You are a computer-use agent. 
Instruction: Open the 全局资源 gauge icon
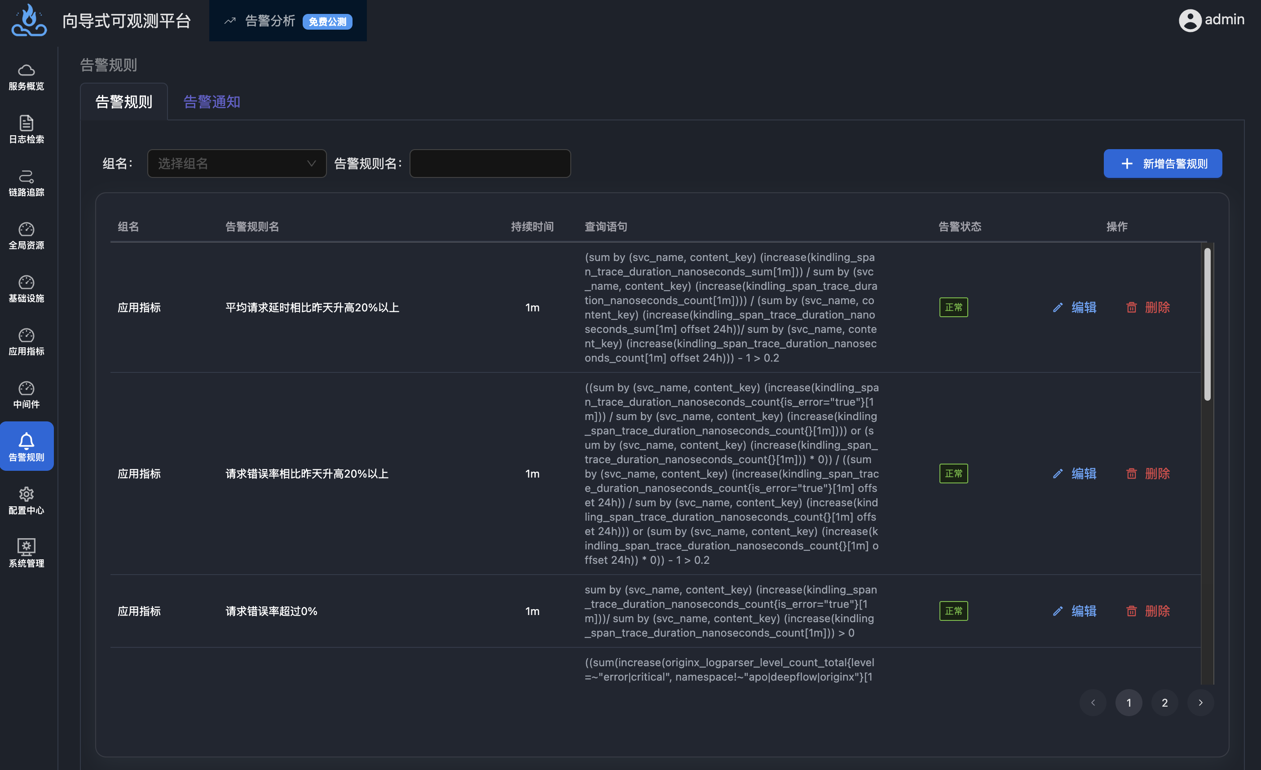point(26,229)
